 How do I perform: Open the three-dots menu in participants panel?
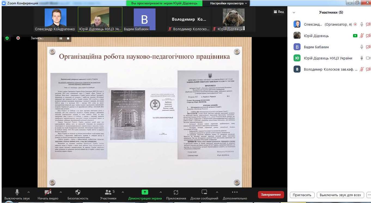pos(369,195)
